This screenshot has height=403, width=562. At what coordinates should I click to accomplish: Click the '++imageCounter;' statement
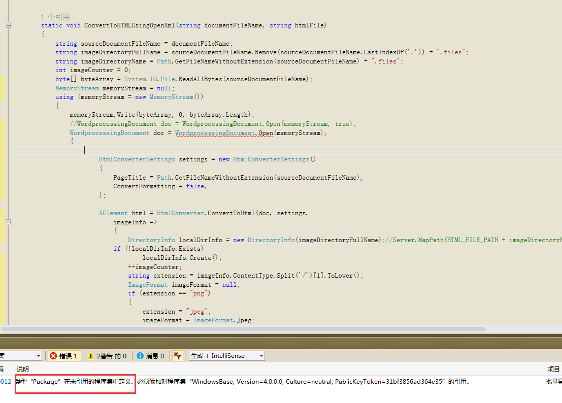[x=155, y=267]
